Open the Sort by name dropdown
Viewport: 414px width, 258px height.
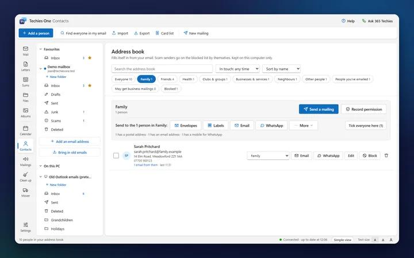[281, 69]
